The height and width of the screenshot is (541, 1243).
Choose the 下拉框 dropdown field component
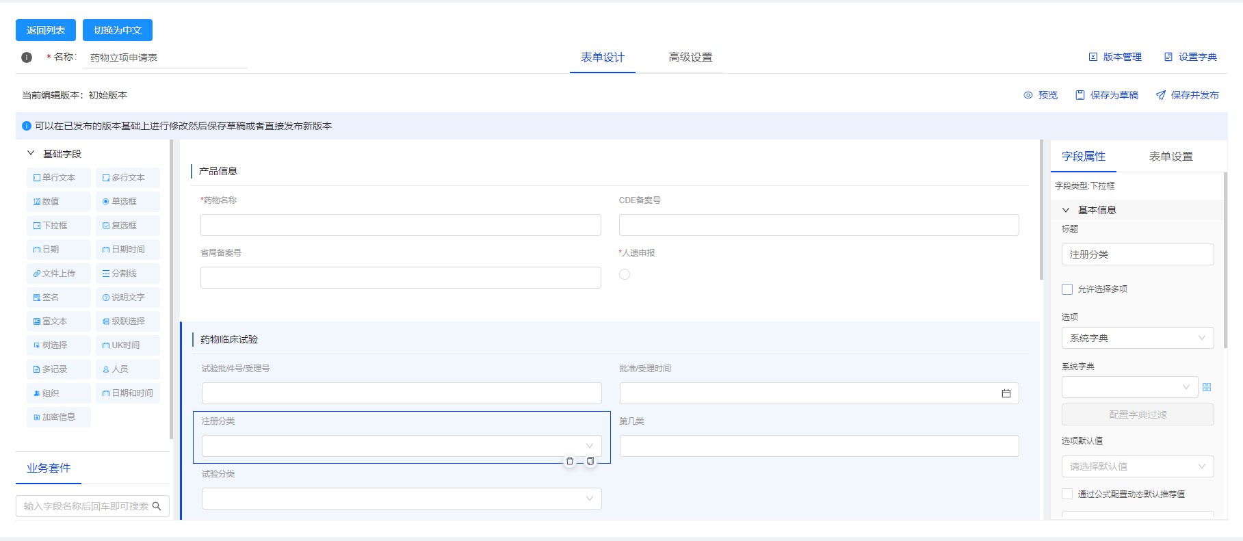coord(58,226)
